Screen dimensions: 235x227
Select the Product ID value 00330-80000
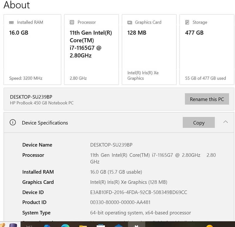(120, 202)
